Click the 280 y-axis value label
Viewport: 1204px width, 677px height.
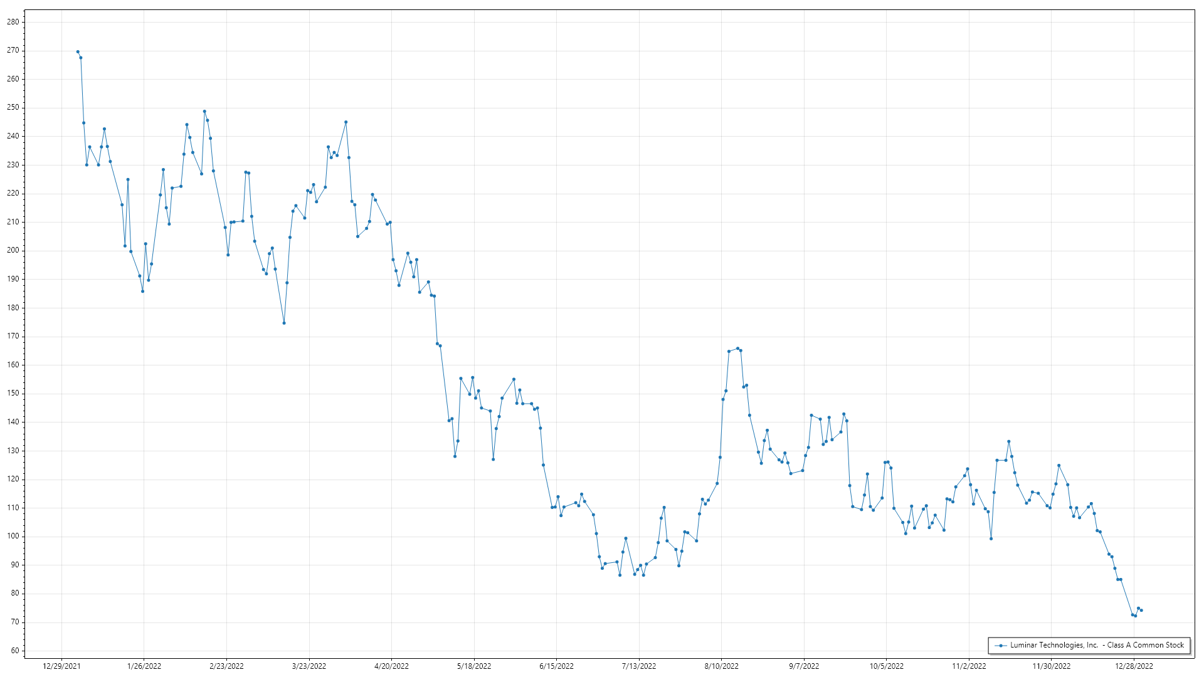13,22
